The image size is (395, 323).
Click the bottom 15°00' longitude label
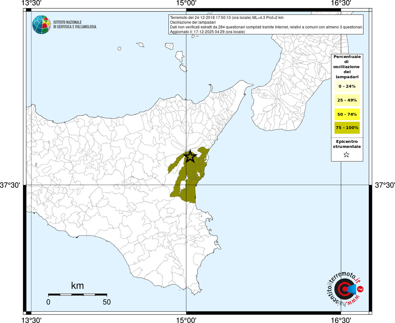[186, 320]
